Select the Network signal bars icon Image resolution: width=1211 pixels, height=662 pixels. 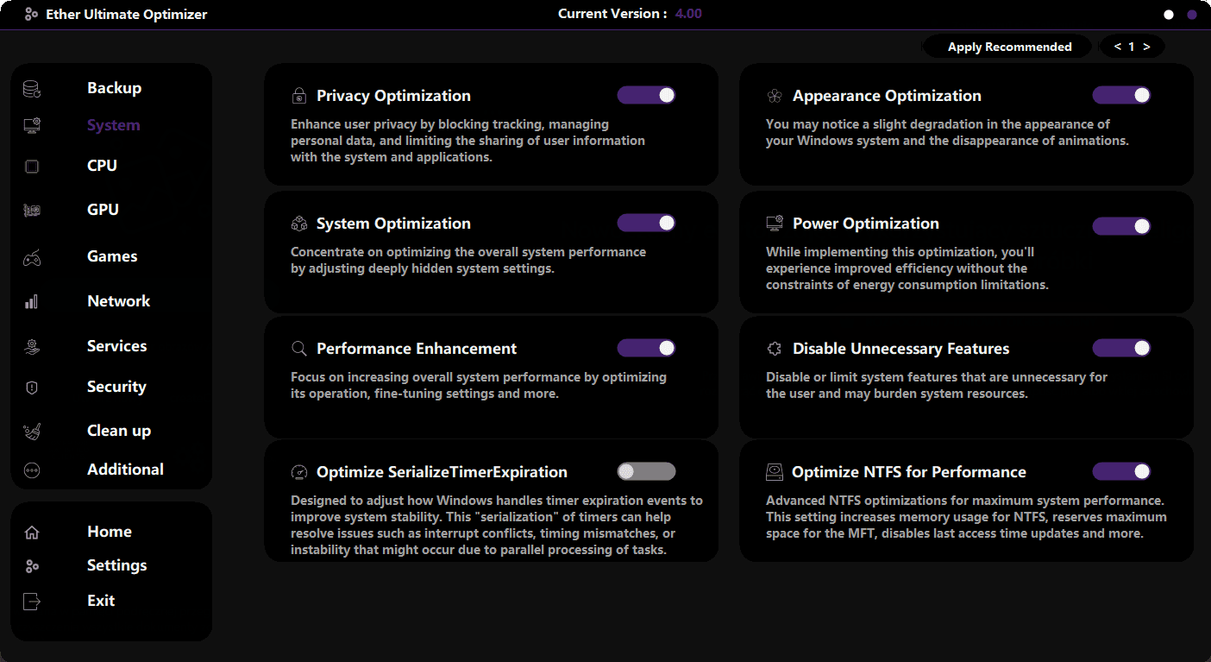tap(32, 300)
